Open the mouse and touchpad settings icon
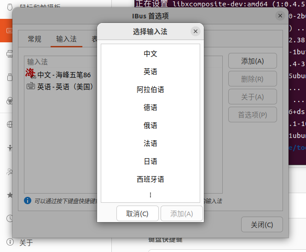306x252 pixels. click(10, 7)
